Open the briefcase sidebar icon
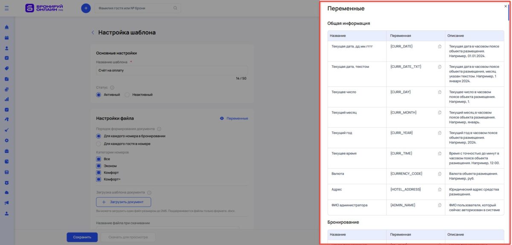 click(7, 151)
